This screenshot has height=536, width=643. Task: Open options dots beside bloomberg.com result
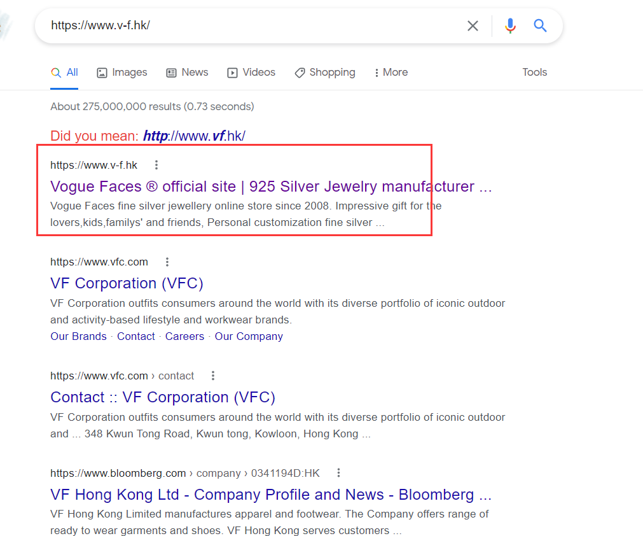pos(338,473)
